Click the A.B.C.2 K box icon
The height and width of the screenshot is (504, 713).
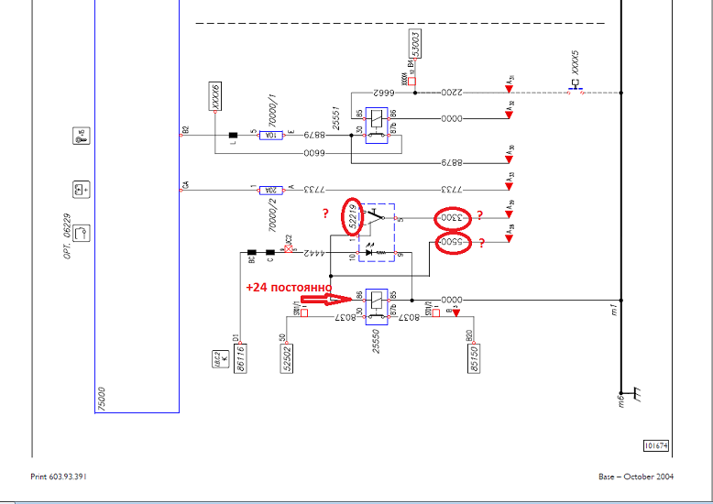[x=221, y=359]
